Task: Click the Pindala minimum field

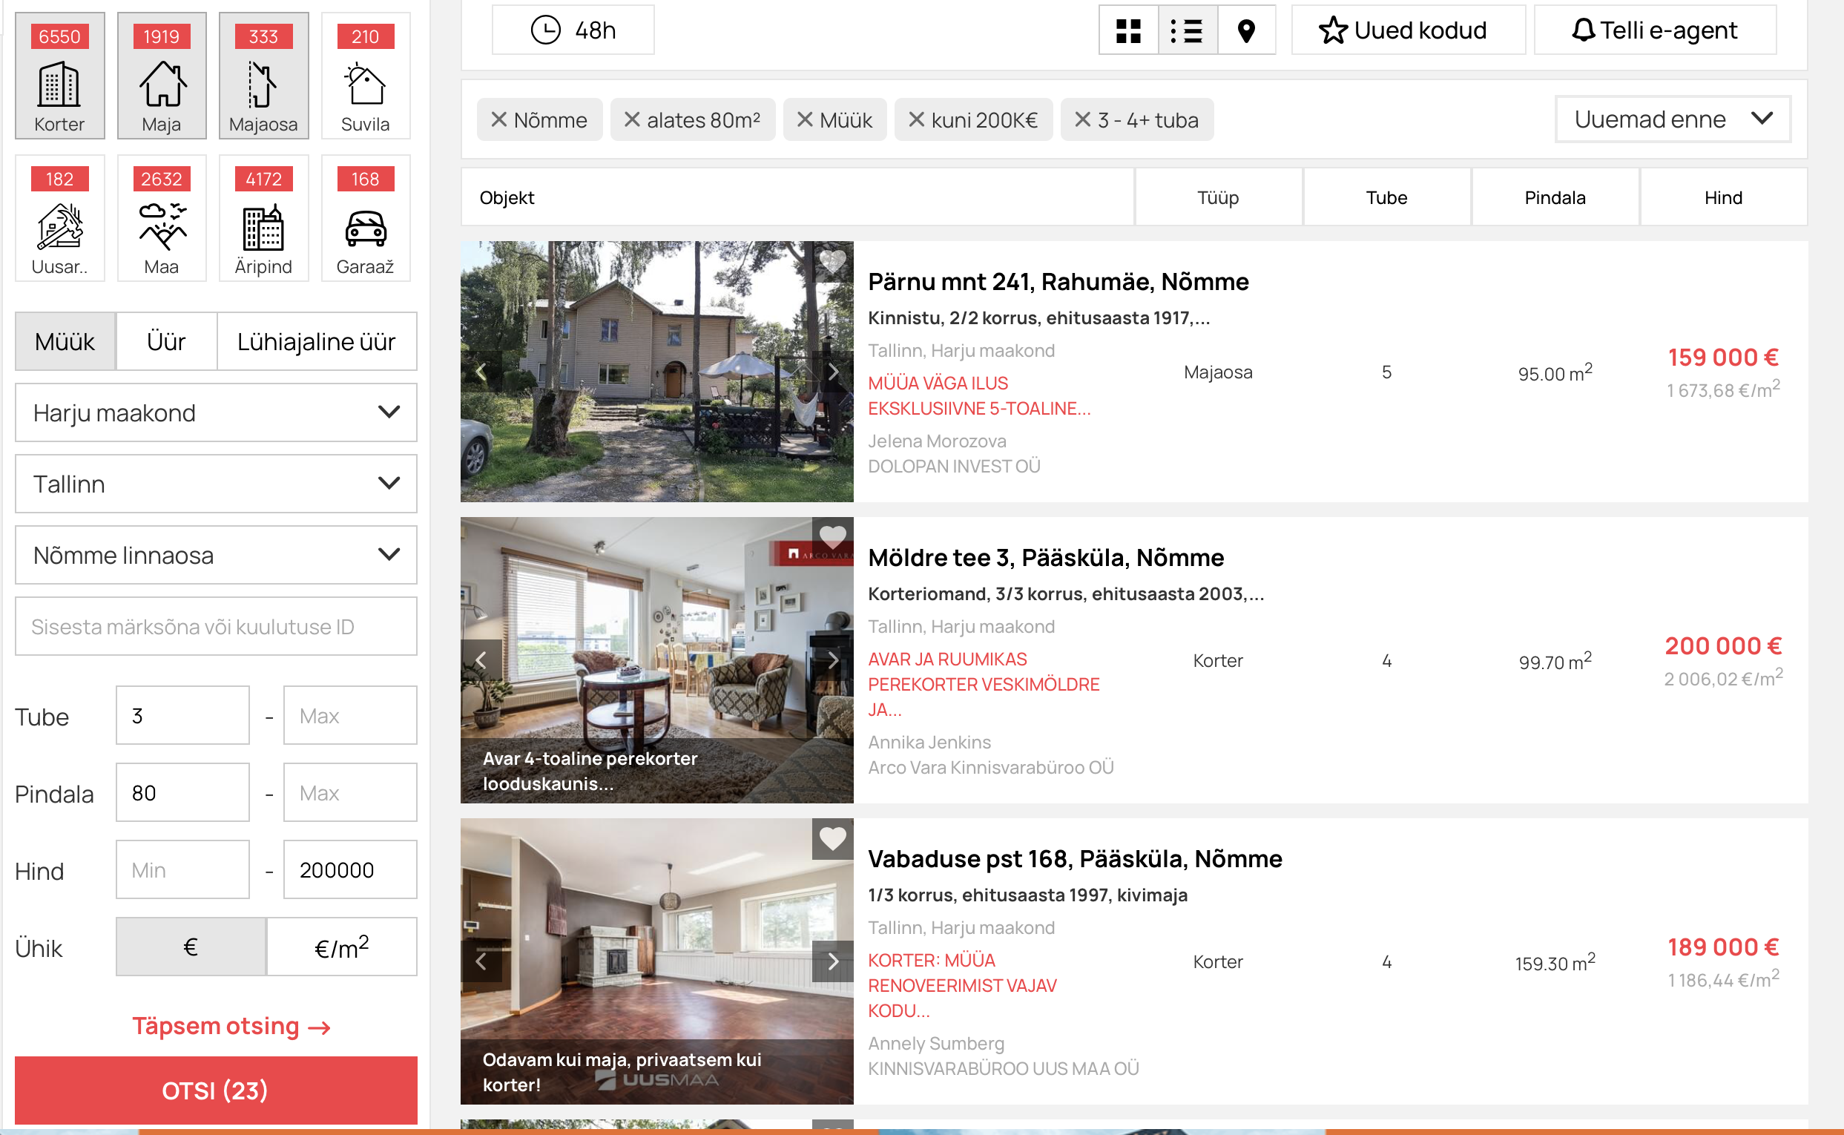Action: 182,793
